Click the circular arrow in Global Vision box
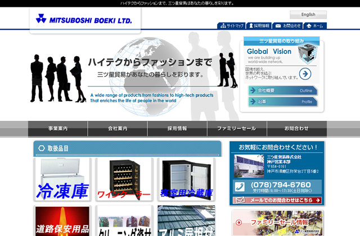Image resolution: width=360 pixels, height=236 pixels. tap(305, 74)
